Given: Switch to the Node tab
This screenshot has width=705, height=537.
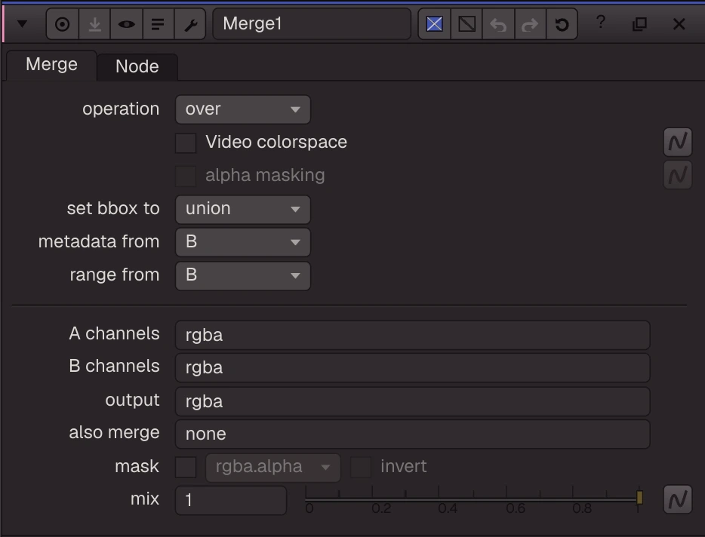Looking at the screenshot, I should pyautogui.click(x=137, y=67).
